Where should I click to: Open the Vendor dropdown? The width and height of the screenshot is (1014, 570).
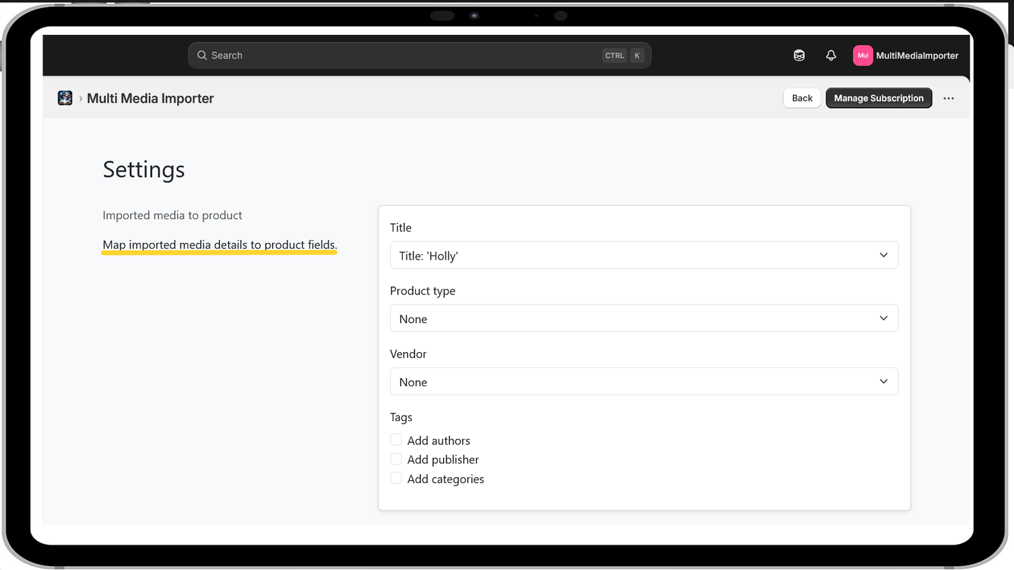pyautogui.click(x=644, y=382)
